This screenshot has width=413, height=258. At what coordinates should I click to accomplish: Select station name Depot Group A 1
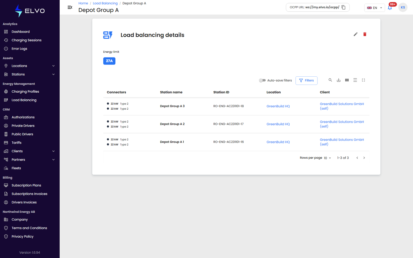172,142
